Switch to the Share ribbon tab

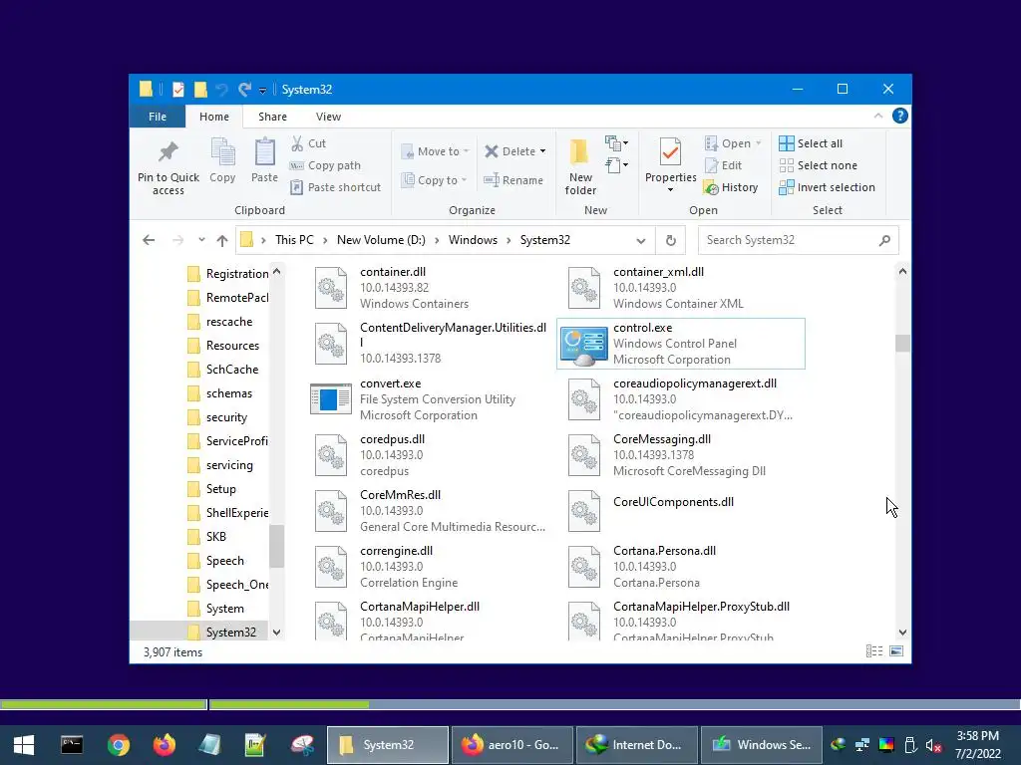coord(272,117)
